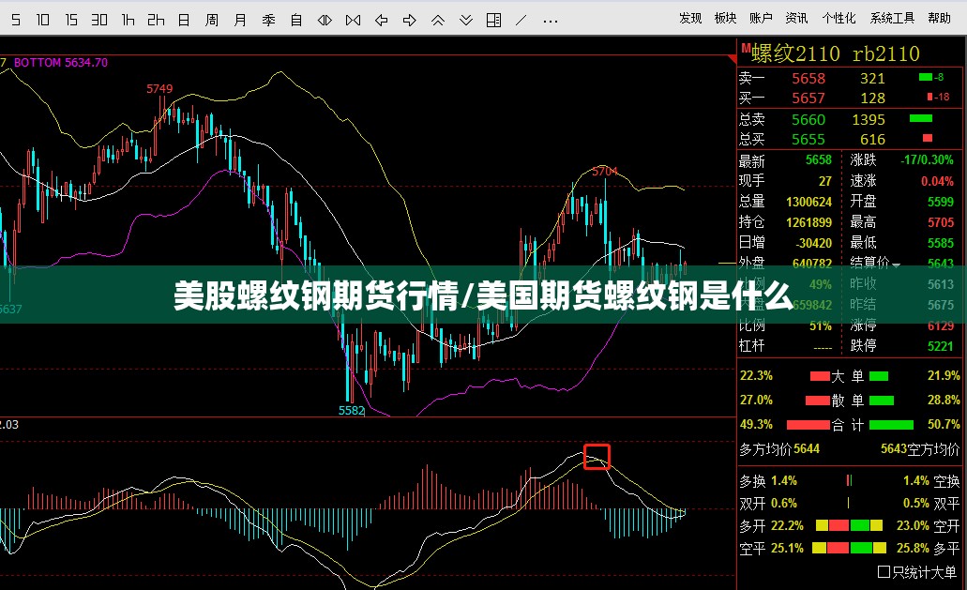
Task: Click the BOTTOM 5634.70 indicator label
Action: click(60, 62)
